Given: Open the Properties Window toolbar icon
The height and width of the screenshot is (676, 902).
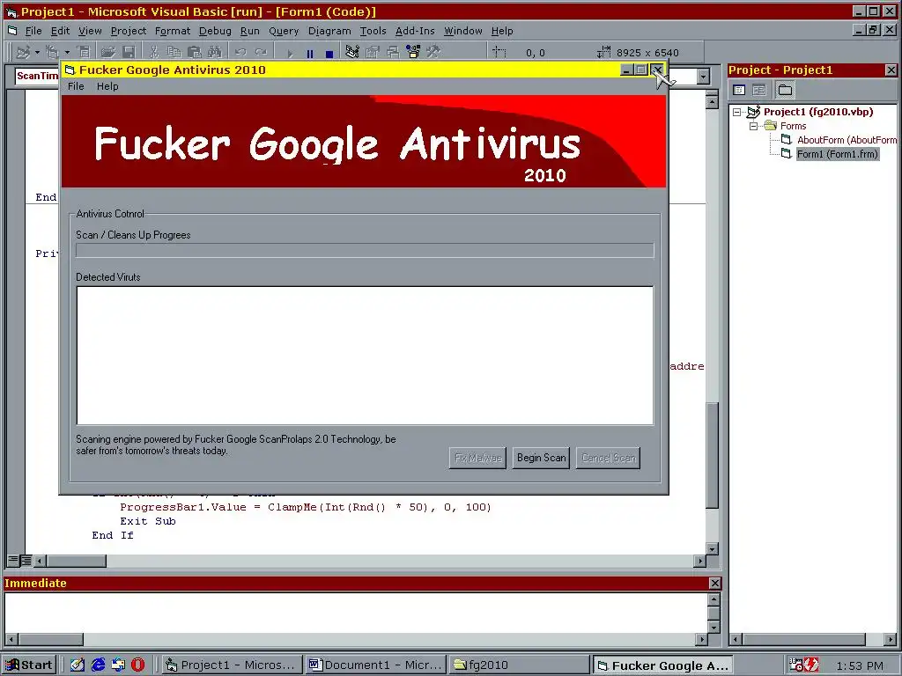Looking at the screenshot, I should (373, 52).
